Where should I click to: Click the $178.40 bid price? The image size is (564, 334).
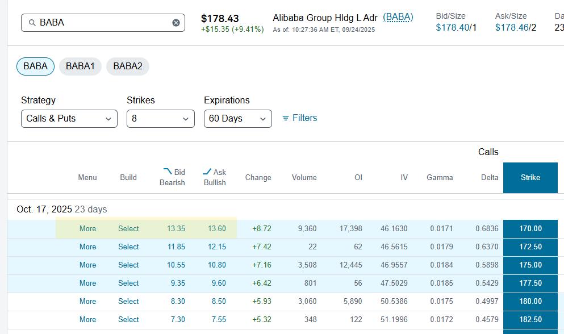point(453,27)
